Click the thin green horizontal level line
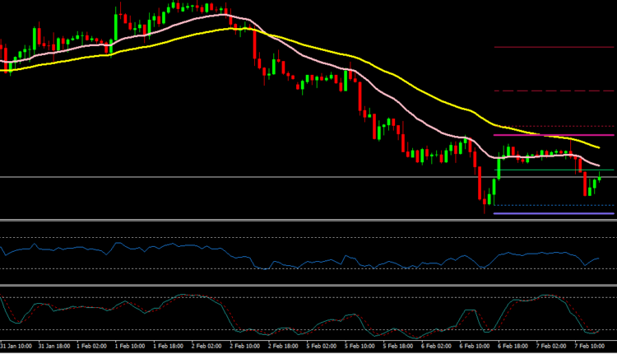The width and height of the screenshot is (617, 354). (x=553, y=170)
